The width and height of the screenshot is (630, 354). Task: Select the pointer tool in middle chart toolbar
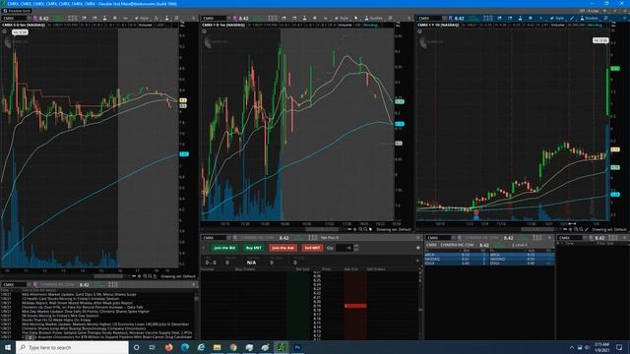356,18
